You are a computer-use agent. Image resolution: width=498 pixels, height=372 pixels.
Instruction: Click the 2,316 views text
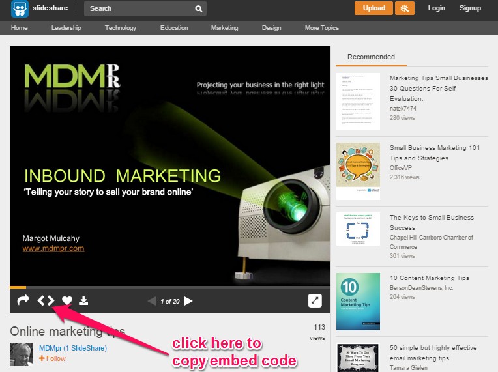coord(404,177)
